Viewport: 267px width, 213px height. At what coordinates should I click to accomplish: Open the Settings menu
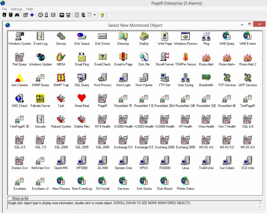tap(17, 9)
